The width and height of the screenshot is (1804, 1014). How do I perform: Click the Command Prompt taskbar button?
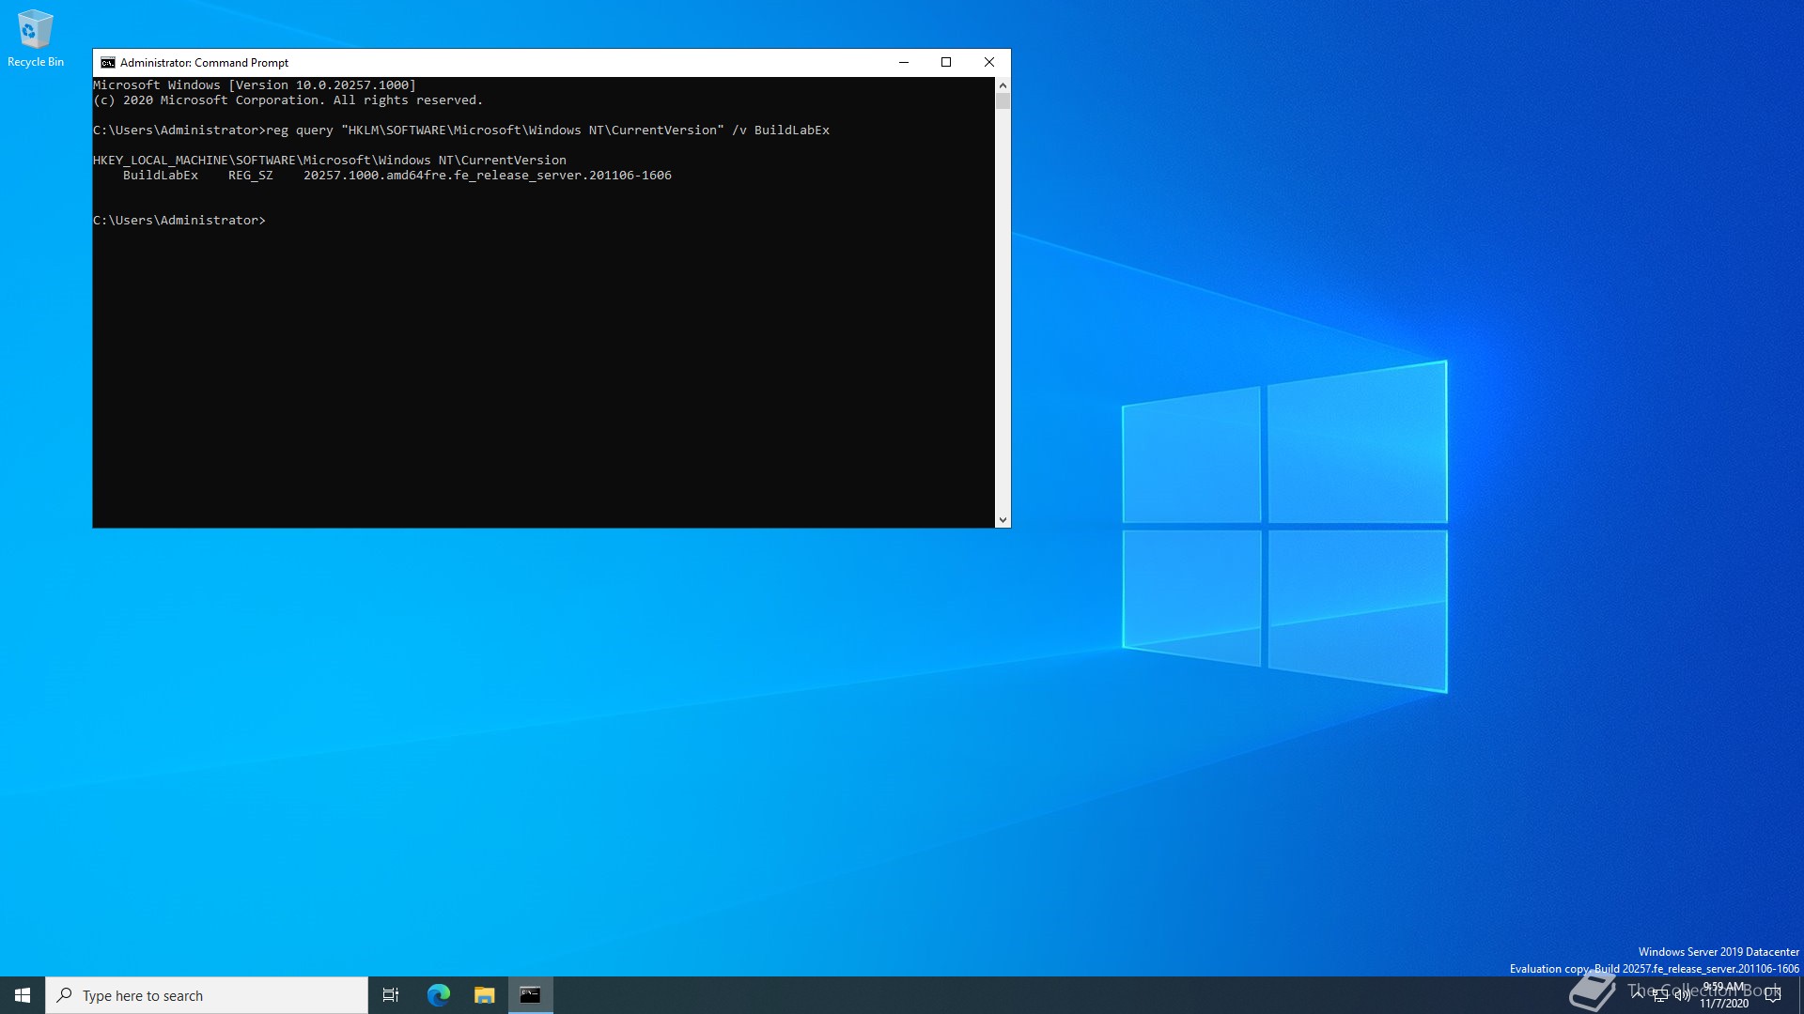point(531,995)
